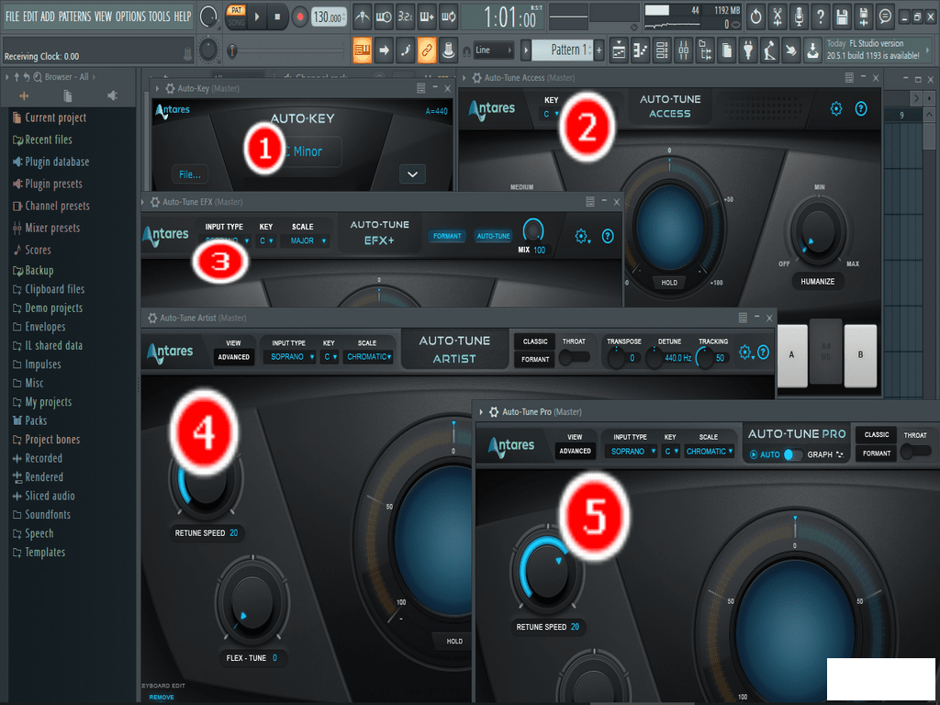Screen dimensions: 940x705
Task: Open the FILE menu
Action: [x=12, y=17]
